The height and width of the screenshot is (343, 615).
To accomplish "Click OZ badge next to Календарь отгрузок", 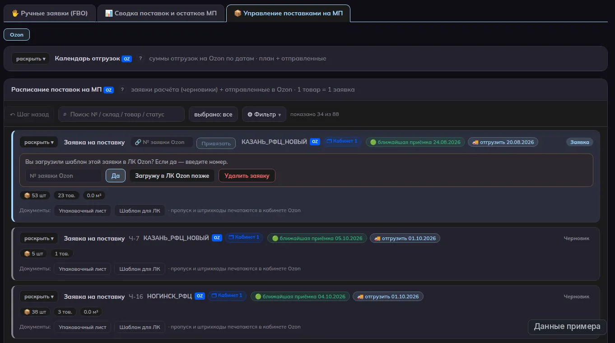I will pos(127,59).
